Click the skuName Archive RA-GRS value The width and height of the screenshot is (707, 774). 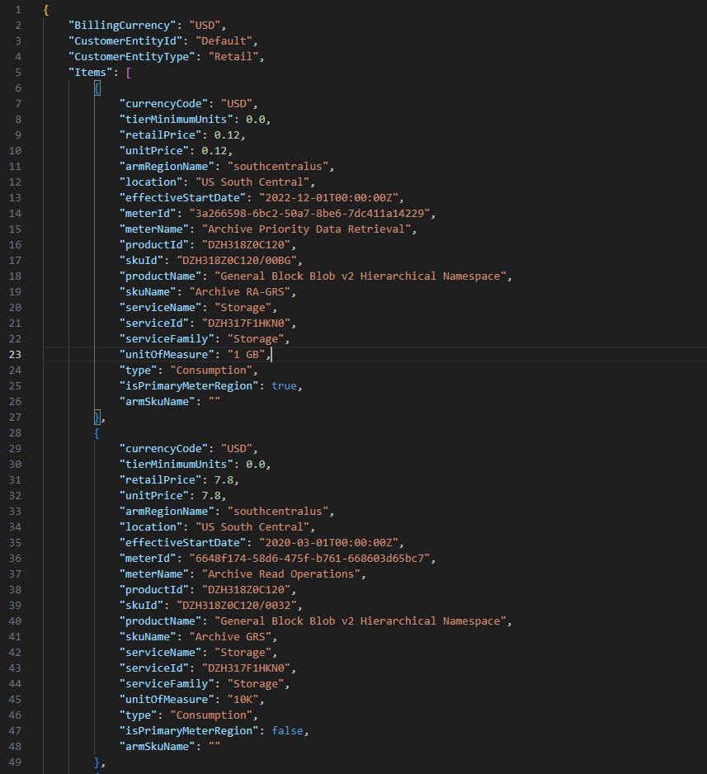(x=243, y=291)
